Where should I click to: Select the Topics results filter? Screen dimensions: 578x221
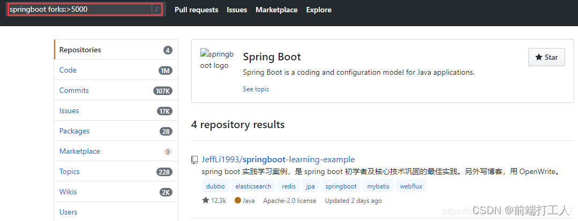point(116,171)
